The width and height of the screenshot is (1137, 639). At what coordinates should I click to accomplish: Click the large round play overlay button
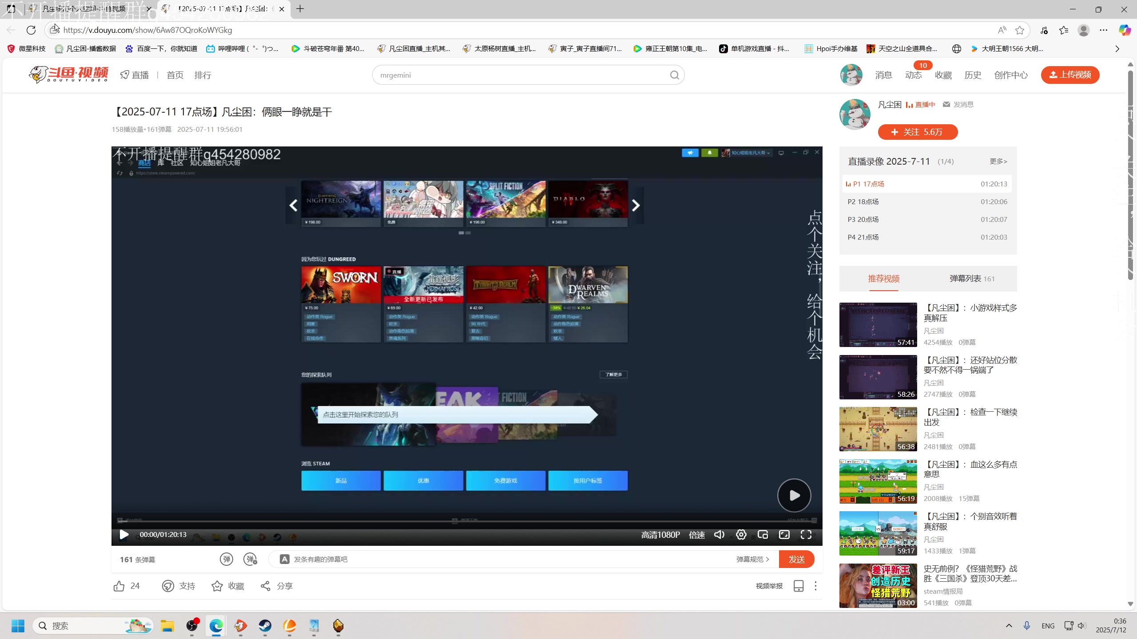coord(794,495)
